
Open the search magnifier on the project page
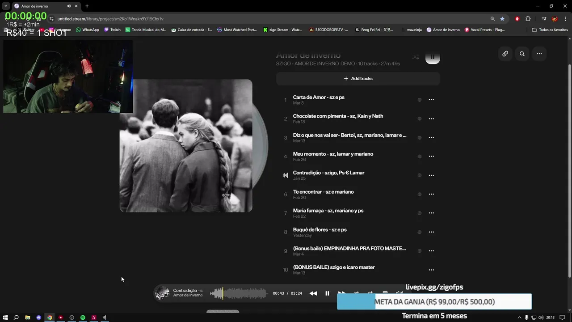tap(522, 54)
